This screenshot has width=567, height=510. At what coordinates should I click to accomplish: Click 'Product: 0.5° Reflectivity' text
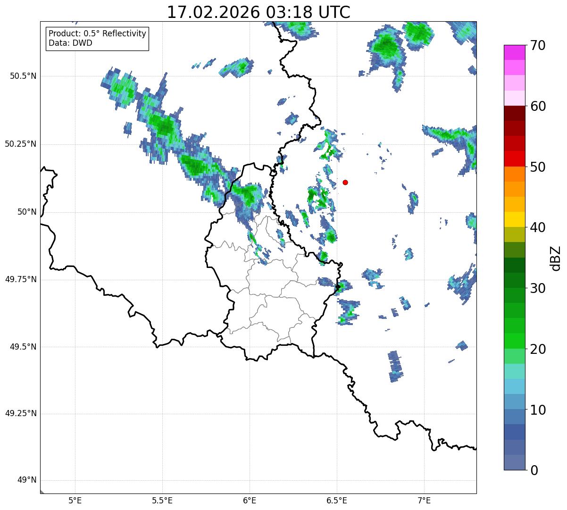click(x=97, y=33)
